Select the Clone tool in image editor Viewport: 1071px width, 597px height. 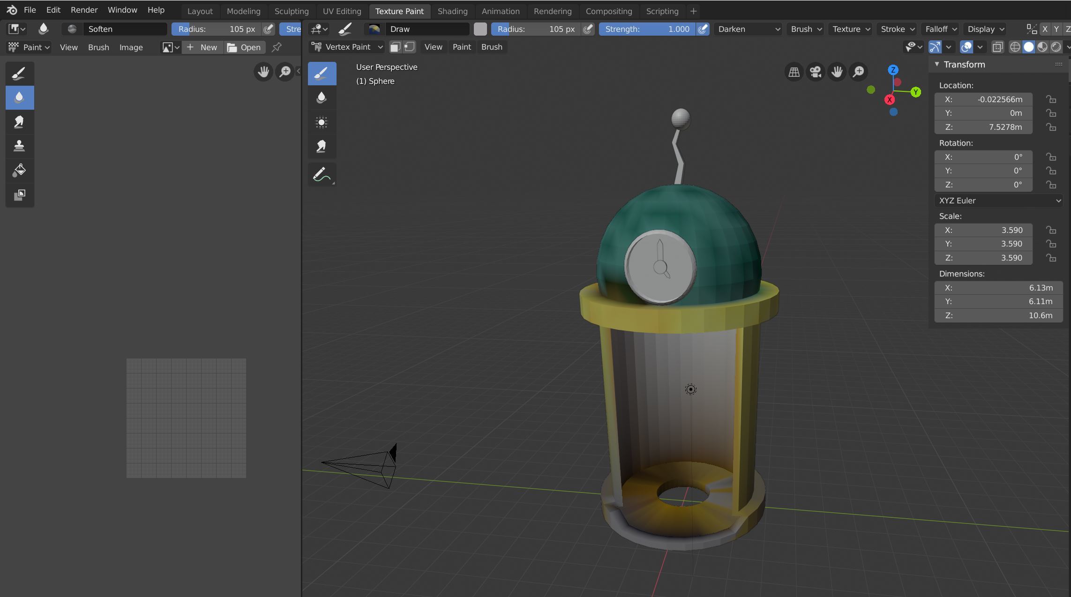click(19, 146)
